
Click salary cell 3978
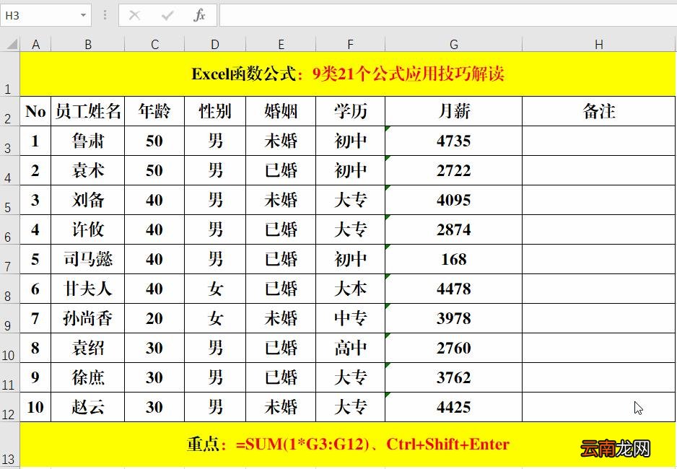454,318
